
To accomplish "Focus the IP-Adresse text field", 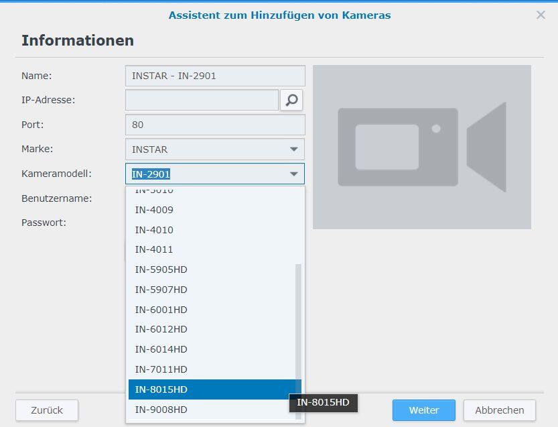I will pos(202,100).
